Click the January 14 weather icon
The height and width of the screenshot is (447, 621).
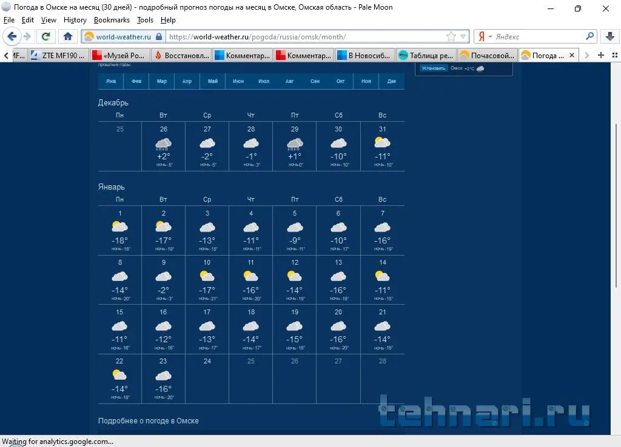(x=382, y=276)
